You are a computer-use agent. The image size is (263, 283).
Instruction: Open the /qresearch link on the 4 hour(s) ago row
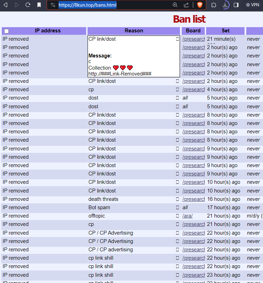pos(194,89)
